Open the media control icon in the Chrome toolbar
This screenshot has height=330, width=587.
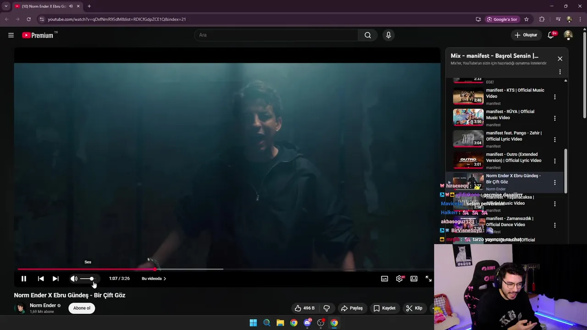point(558,19)
